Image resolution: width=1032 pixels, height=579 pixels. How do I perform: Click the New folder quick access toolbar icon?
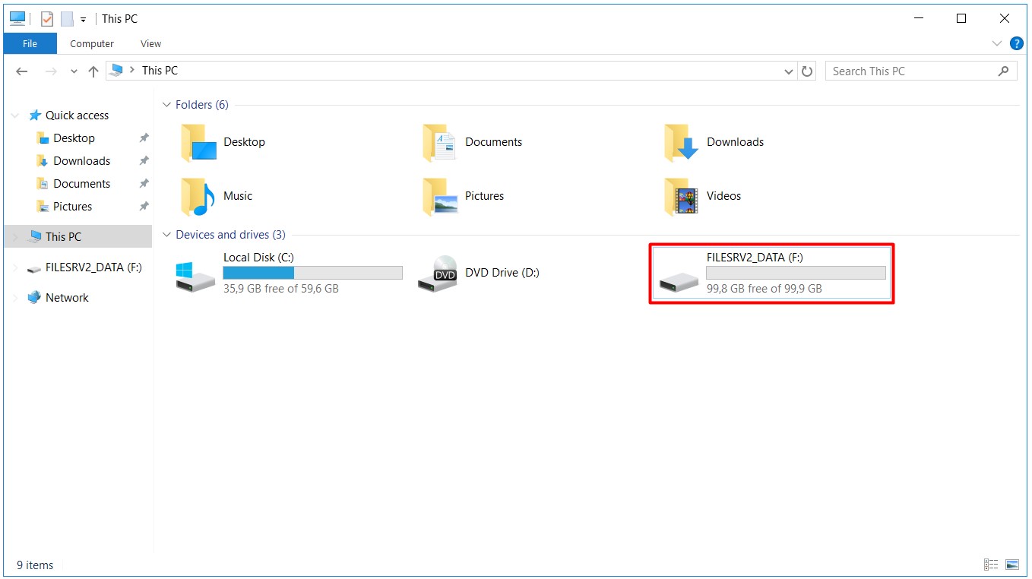point(67,18)
